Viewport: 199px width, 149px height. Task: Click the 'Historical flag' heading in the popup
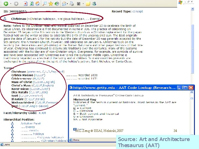click(85, 99)
